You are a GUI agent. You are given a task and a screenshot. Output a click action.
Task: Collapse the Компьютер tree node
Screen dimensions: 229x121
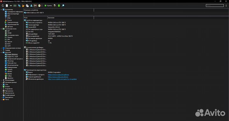2,10
